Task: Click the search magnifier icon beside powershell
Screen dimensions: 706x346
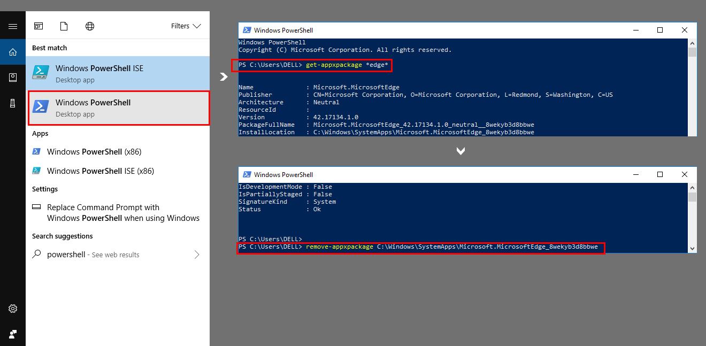Action: click(x=36, y=255)
